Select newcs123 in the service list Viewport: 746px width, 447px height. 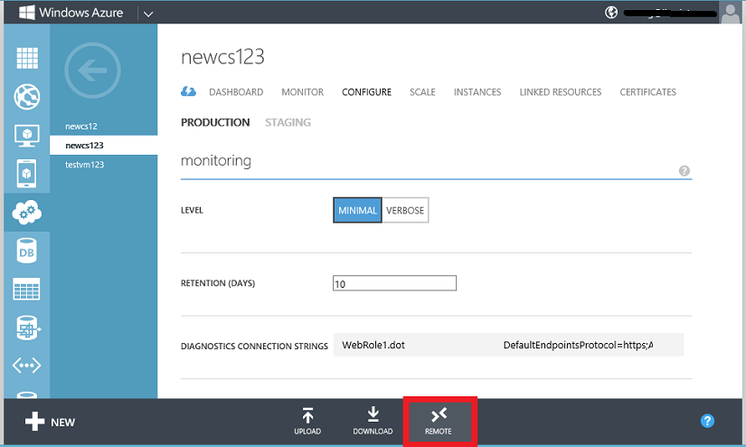(x=103, y=145)
